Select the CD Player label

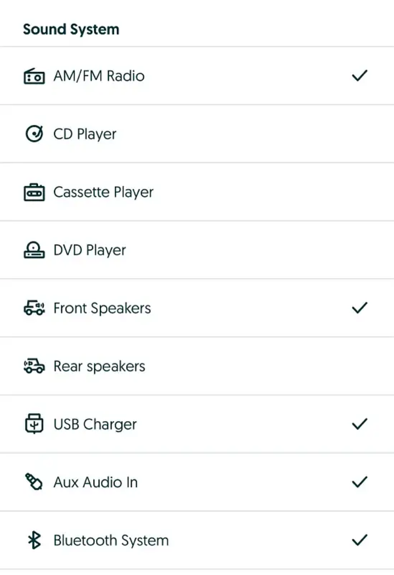click(85, 134)
